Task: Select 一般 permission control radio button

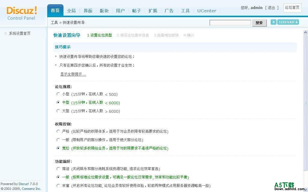Action: point(58,140)
